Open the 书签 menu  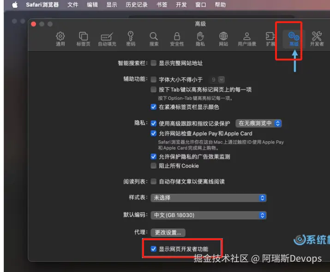162,5
